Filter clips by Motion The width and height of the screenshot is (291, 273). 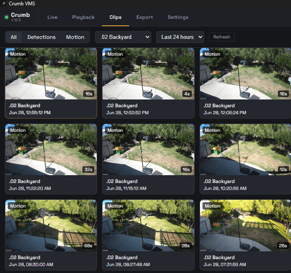(75, 37)
